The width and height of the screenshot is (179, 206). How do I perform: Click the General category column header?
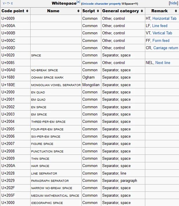tap(123, 11)
